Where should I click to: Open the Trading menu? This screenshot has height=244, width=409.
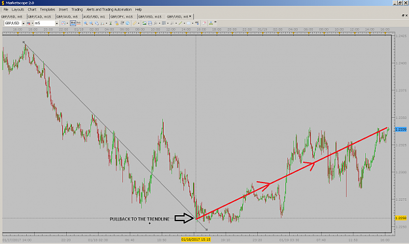(x=77, y=9)
